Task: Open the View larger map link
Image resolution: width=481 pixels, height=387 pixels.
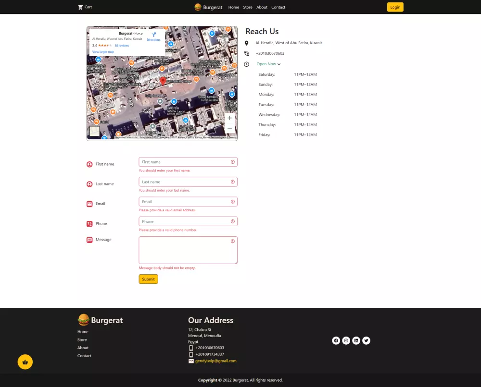Action: click(x=103, y=51)
